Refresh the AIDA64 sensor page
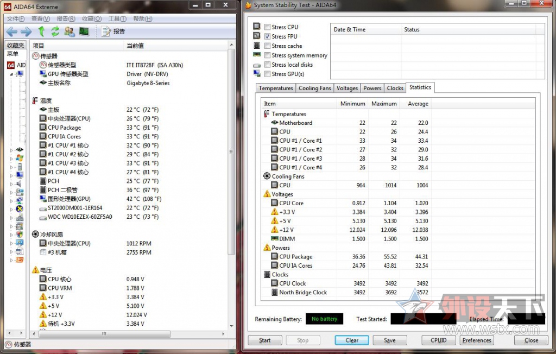Viewport: 556px width, 354px height. click(x=55, y=31)
